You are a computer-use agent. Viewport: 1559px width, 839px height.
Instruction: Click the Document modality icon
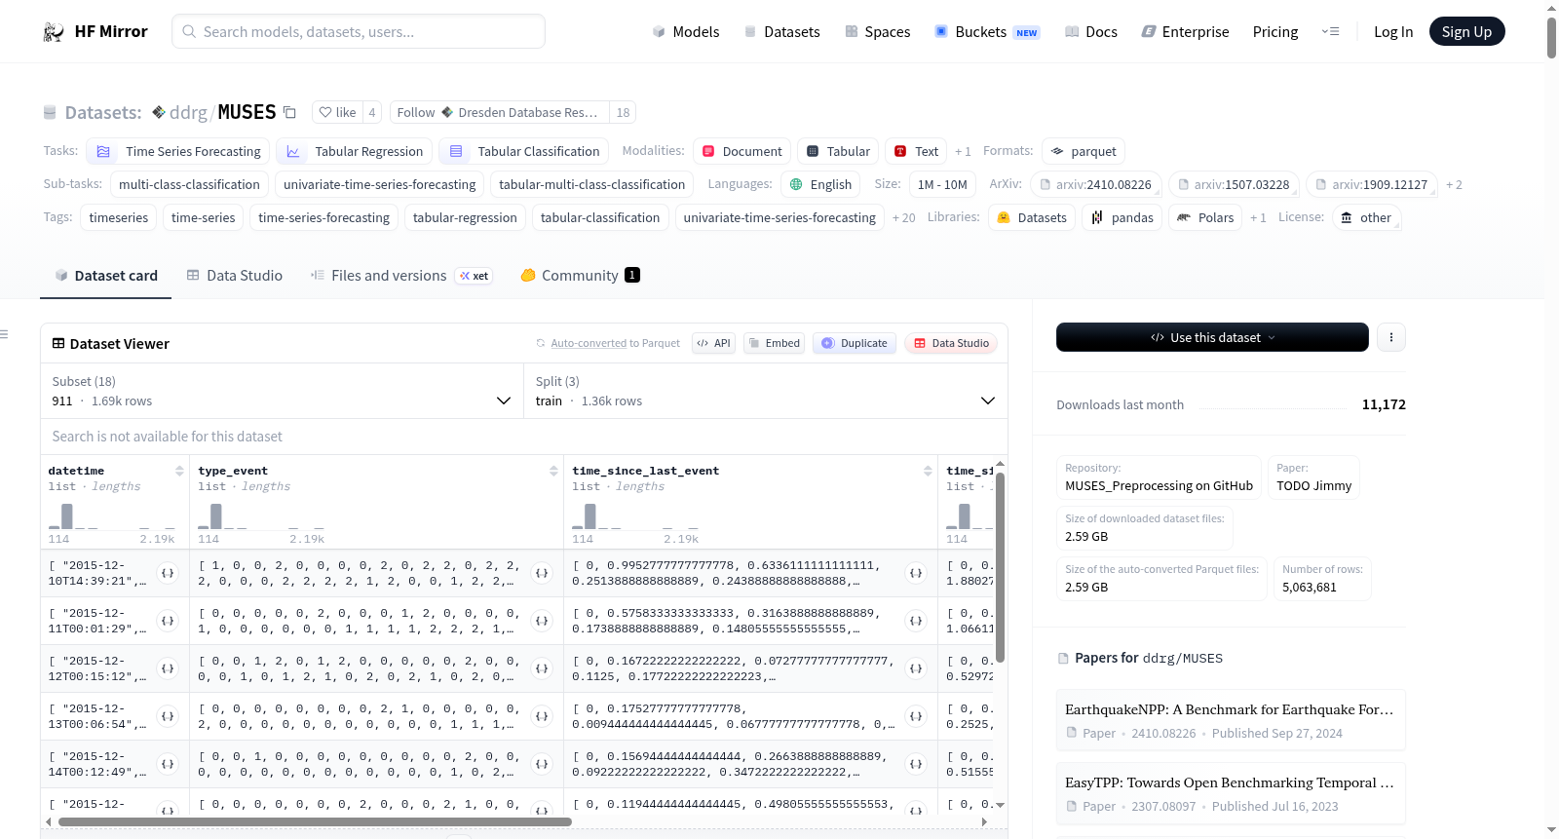coord(708,151)
